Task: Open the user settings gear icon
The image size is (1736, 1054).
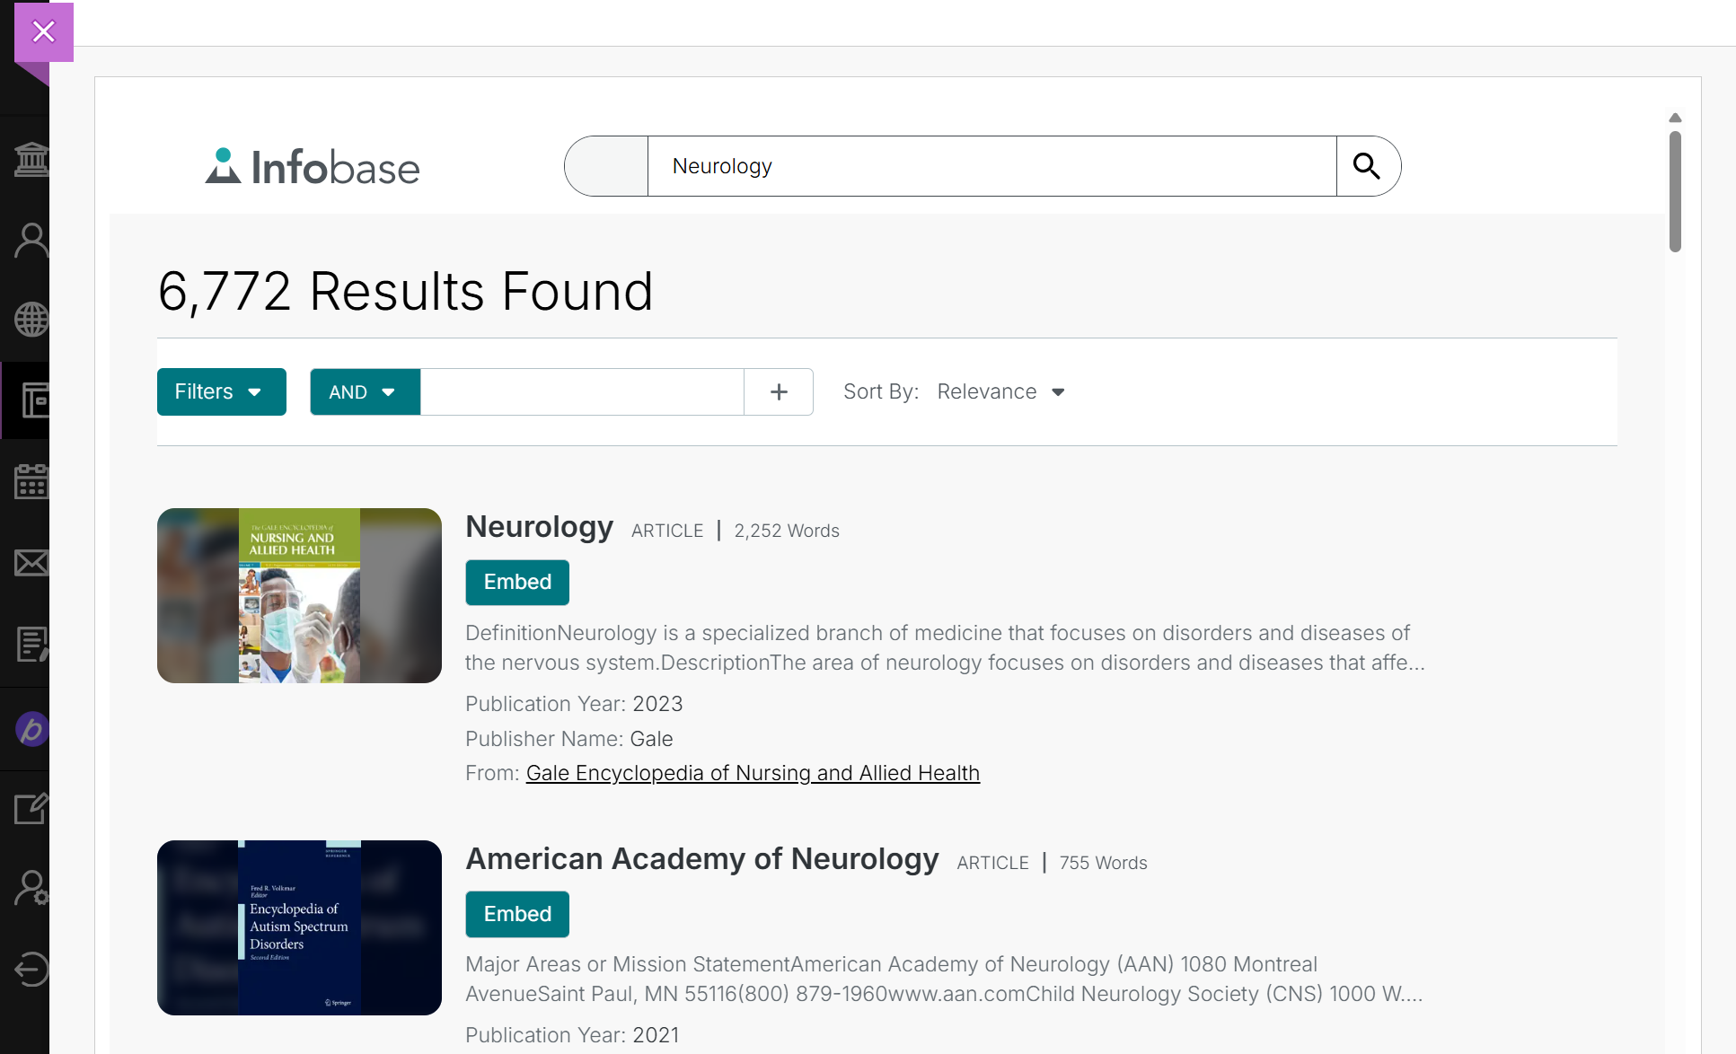Action: [x=31, y=889]
